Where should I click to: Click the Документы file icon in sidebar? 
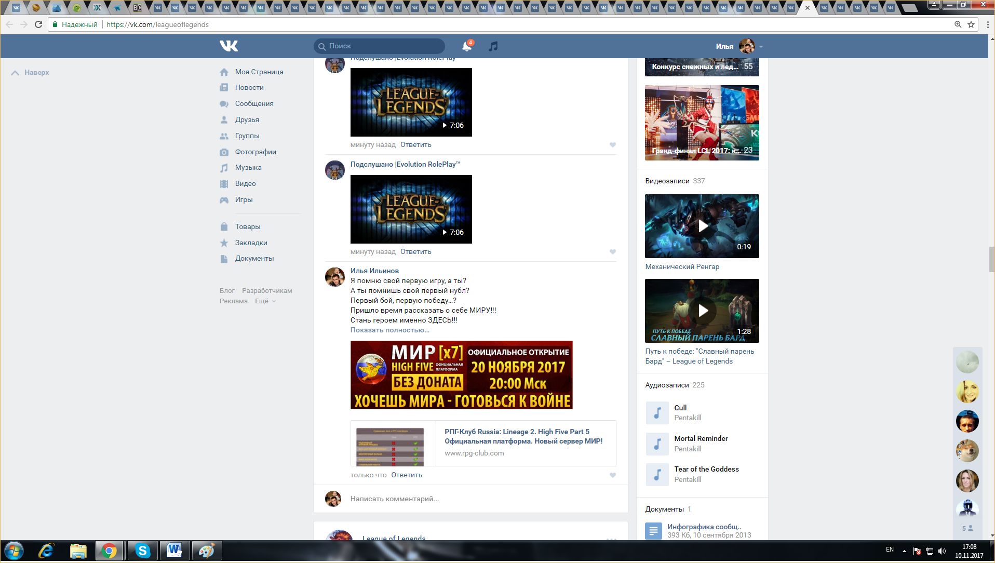(224, 259)
